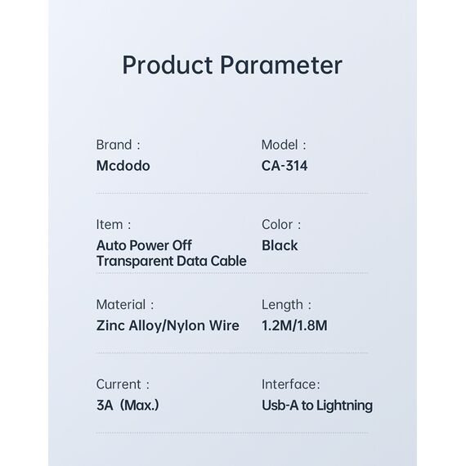Click the Transparent Data Cable text
466x466 pixels.
pos(172,262)
